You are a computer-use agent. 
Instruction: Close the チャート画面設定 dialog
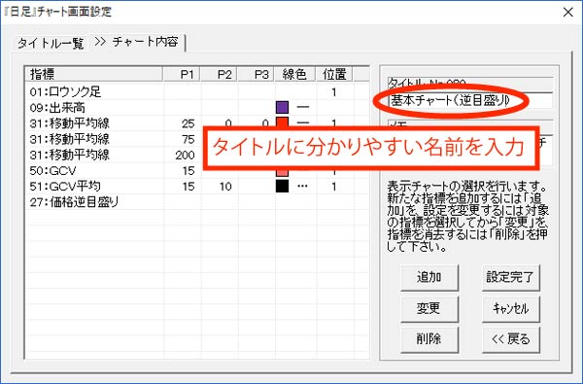567,13
